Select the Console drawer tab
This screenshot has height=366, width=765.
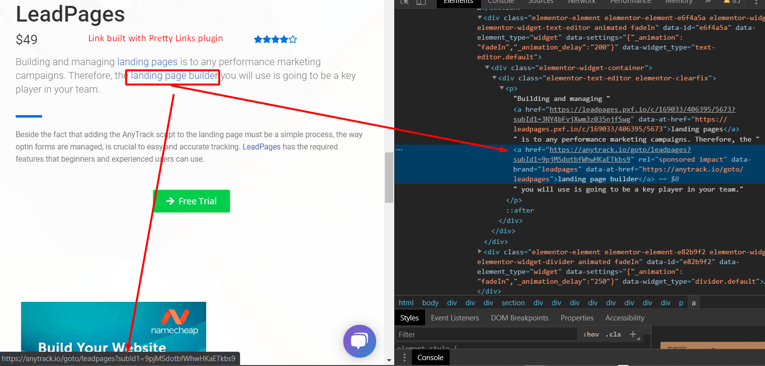pyautogui.click(x=430, y=358)
